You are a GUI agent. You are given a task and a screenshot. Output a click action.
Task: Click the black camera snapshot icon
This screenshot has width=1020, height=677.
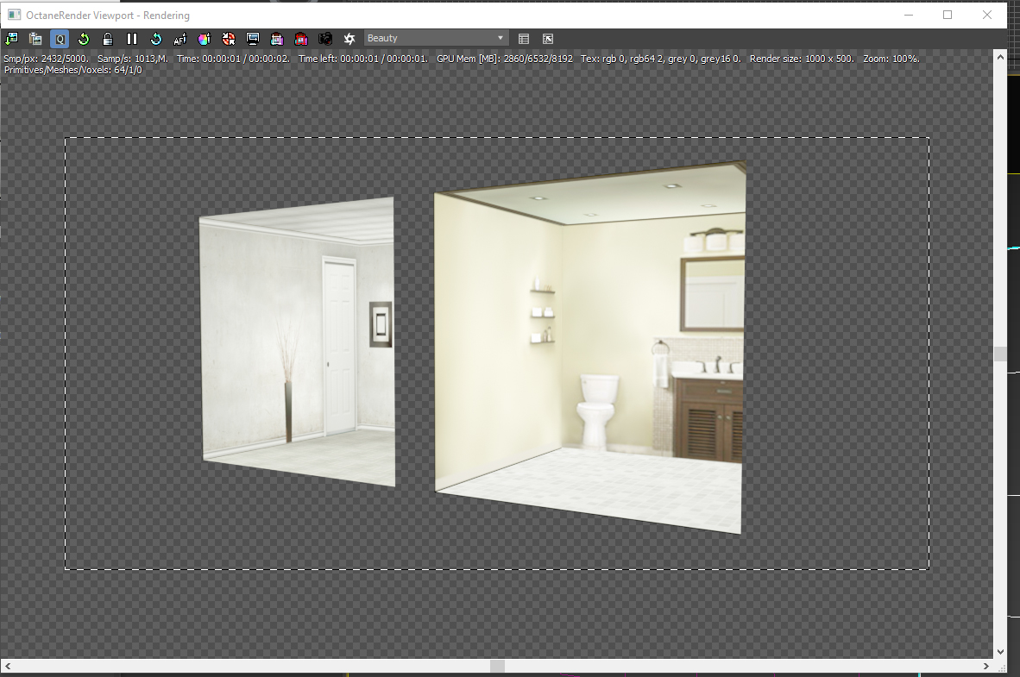tap(325, 39)
